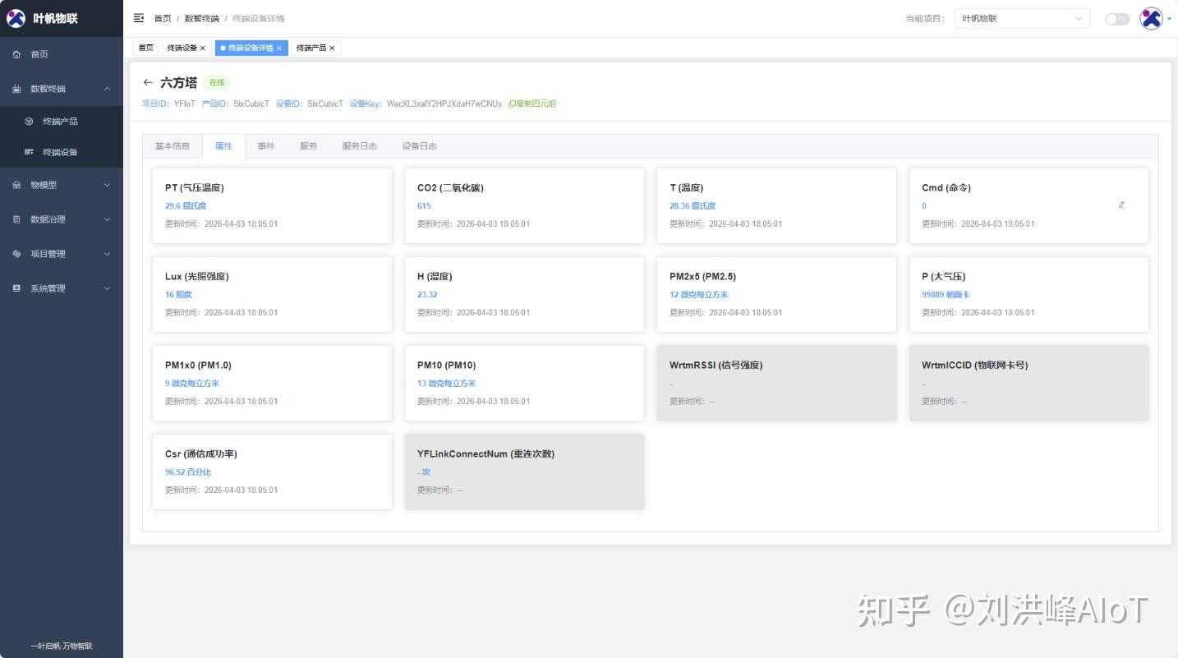The height and width of the screenshot is (658, 1178).
Task: Click the 在线 status tag
Action: click(x=217, y=82)
